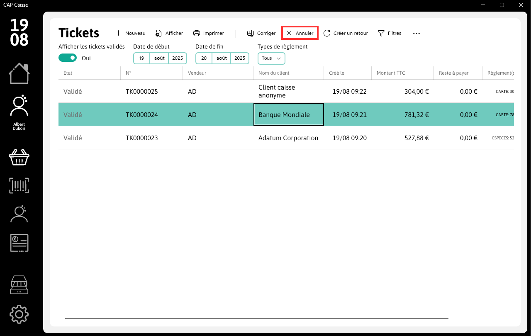Click Créer un retour button
531x336 pixels.
click(x=346, y=33)
